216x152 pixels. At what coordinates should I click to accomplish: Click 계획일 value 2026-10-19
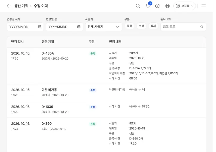point(137,128)
